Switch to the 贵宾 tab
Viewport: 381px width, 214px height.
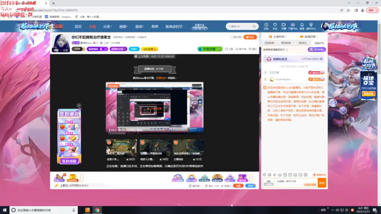point(302,43)
